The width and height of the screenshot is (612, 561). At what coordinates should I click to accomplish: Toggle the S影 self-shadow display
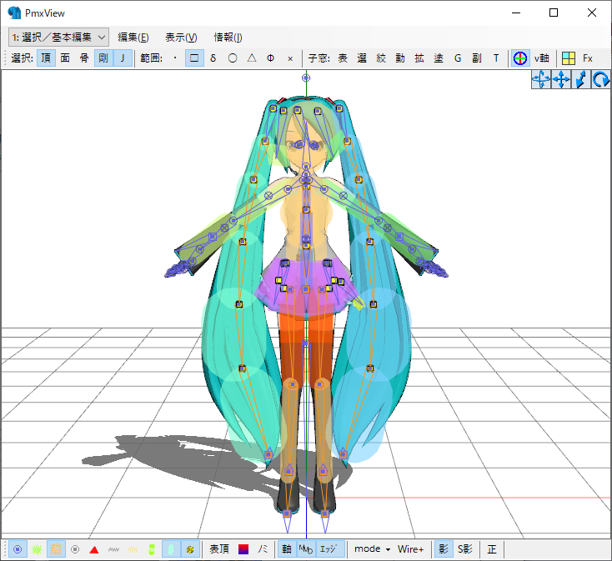point(465,549)
